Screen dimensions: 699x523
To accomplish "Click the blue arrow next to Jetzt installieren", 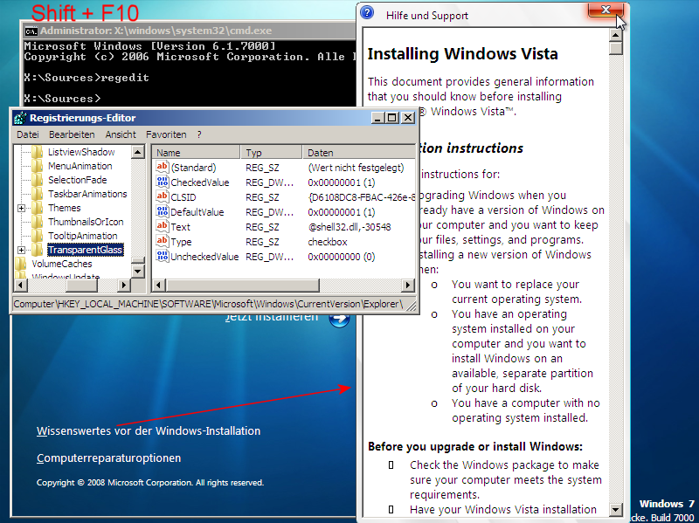I will coord(339,318).
